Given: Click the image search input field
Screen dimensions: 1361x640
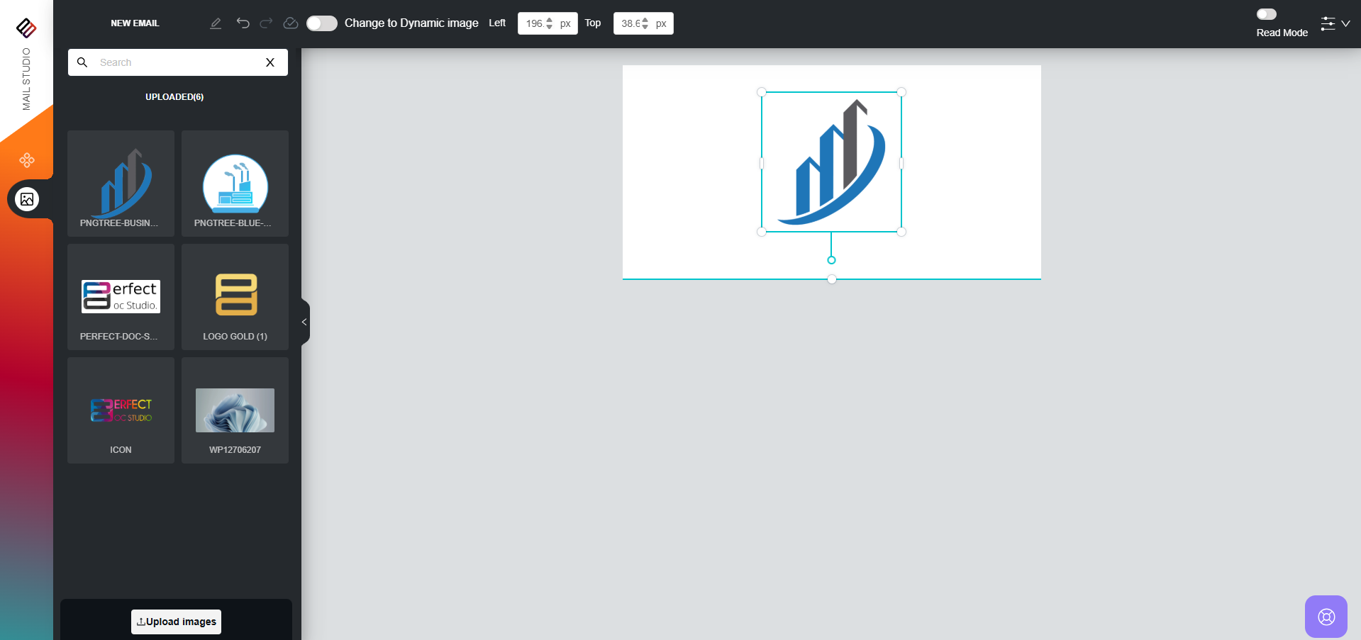Looking at the screenshot, I should click(x=177, y=62).
